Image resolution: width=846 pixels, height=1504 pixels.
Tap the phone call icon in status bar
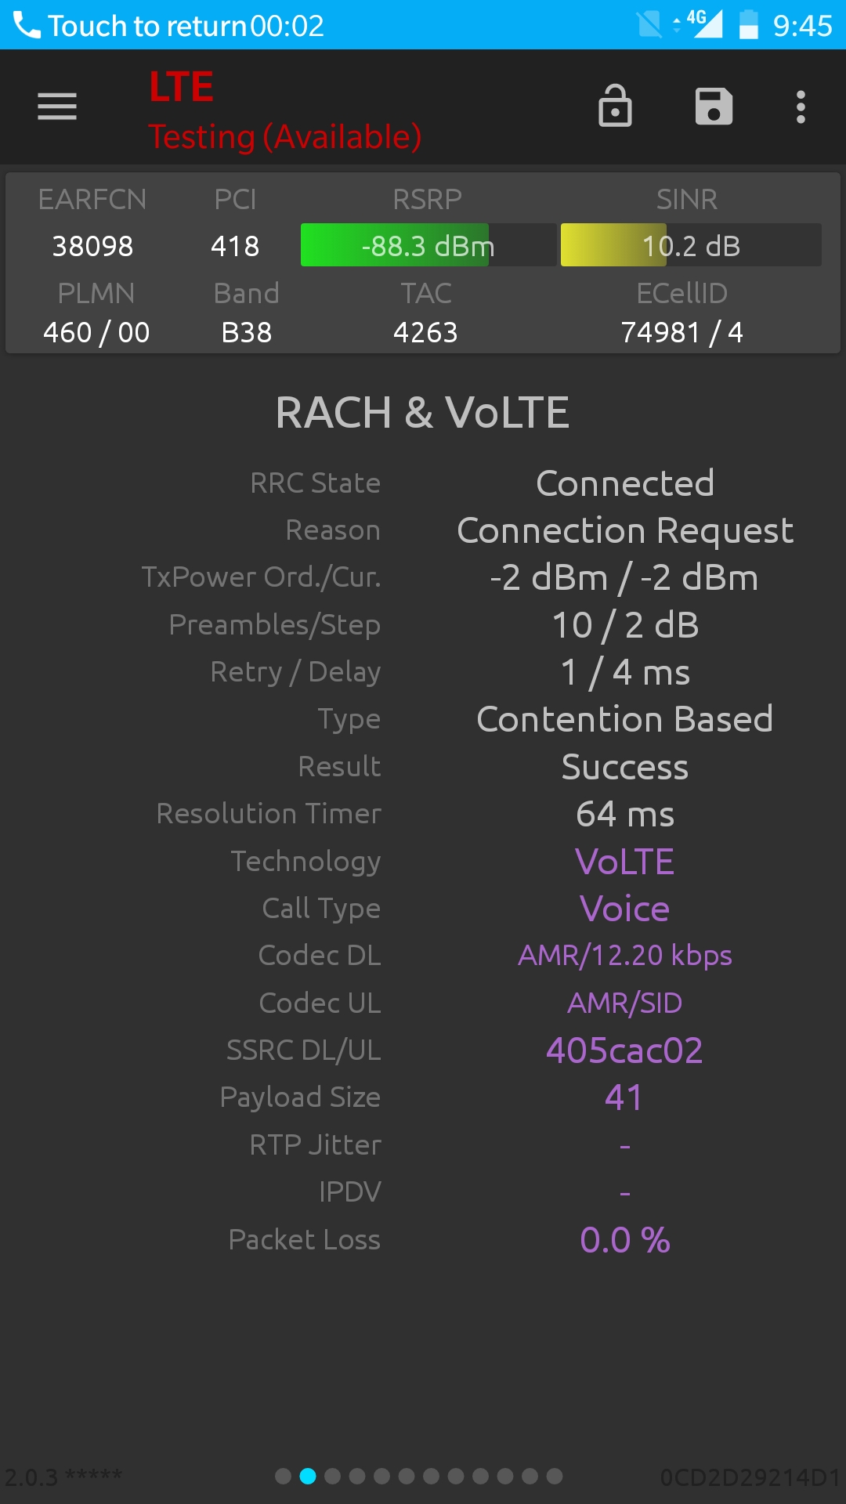27,26
